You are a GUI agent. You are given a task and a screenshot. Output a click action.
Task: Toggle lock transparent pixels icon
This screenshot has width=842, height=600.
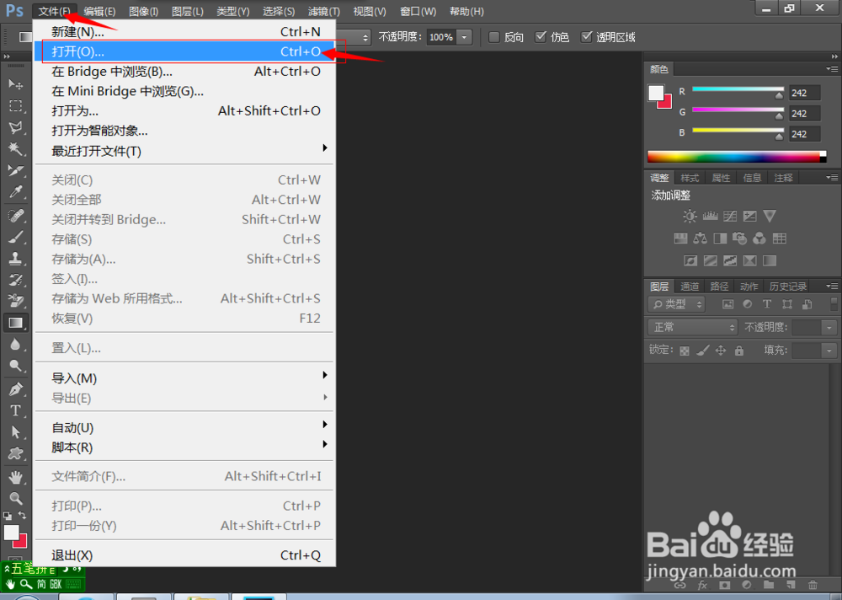tap(684, 351)
